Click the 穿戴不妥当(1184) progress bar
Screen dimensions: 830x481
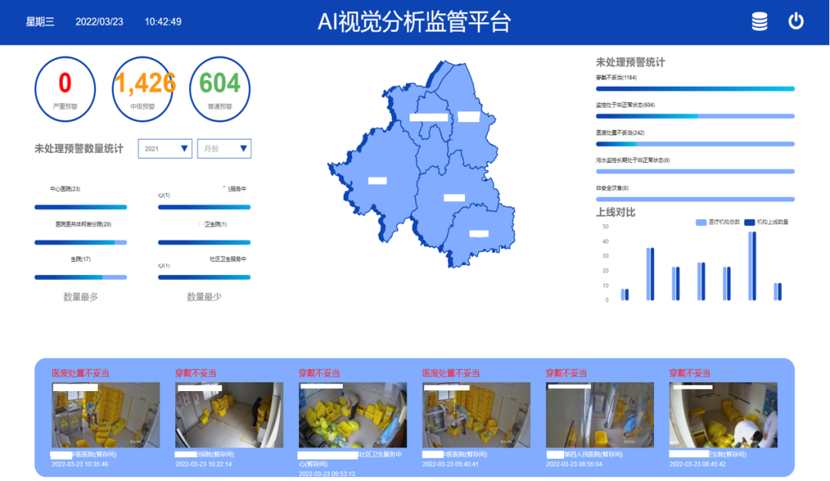click(x=694, y=88)
